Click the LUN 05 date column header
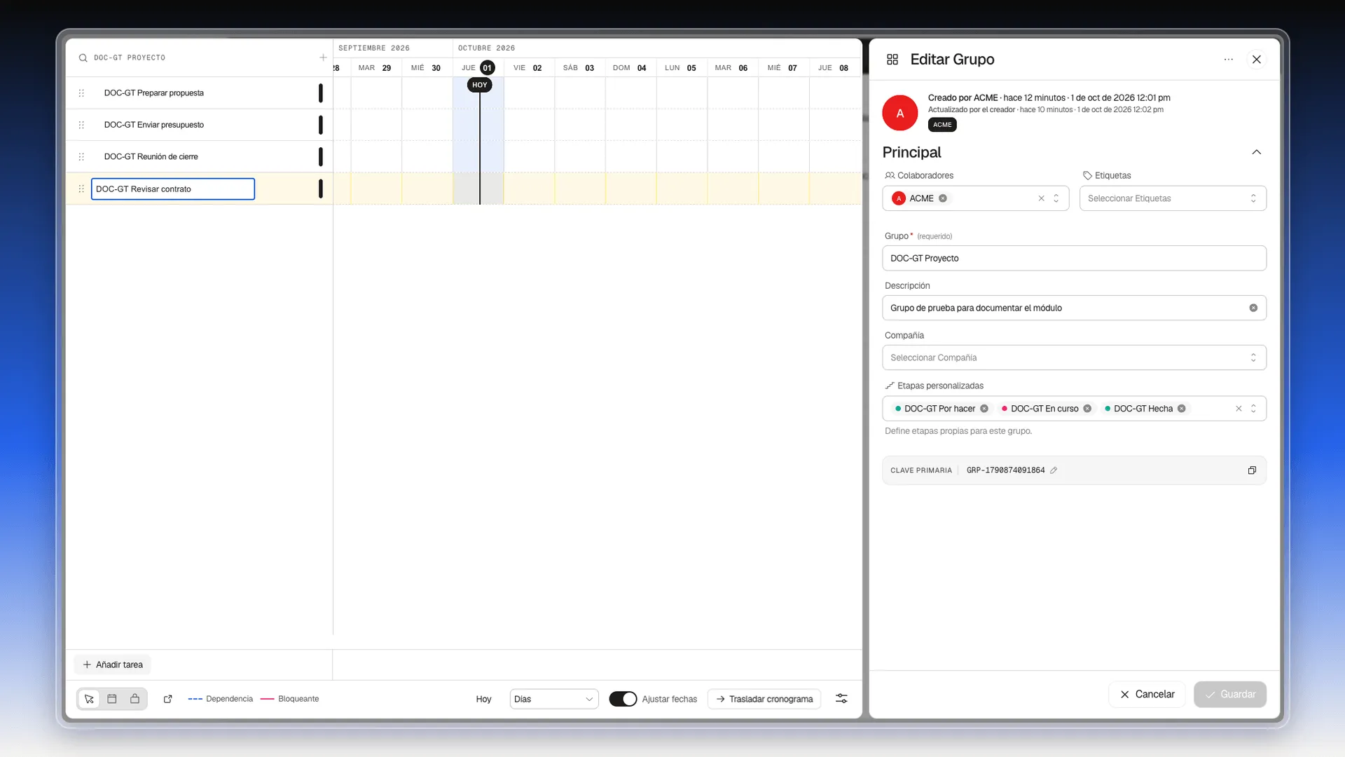Image resolution: width=1345 pixels, height=757 pixels. [x=681, y=68]
